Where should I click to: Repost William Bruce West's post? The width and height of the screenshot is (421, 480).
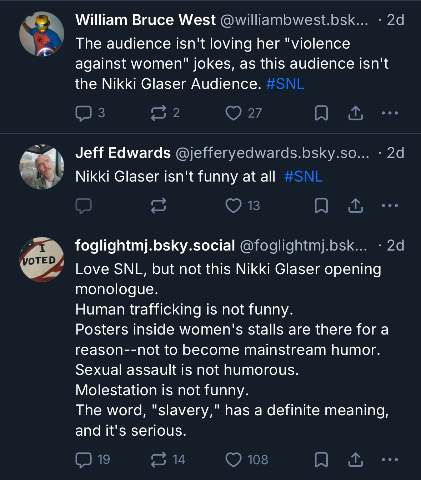pos(158,113)
